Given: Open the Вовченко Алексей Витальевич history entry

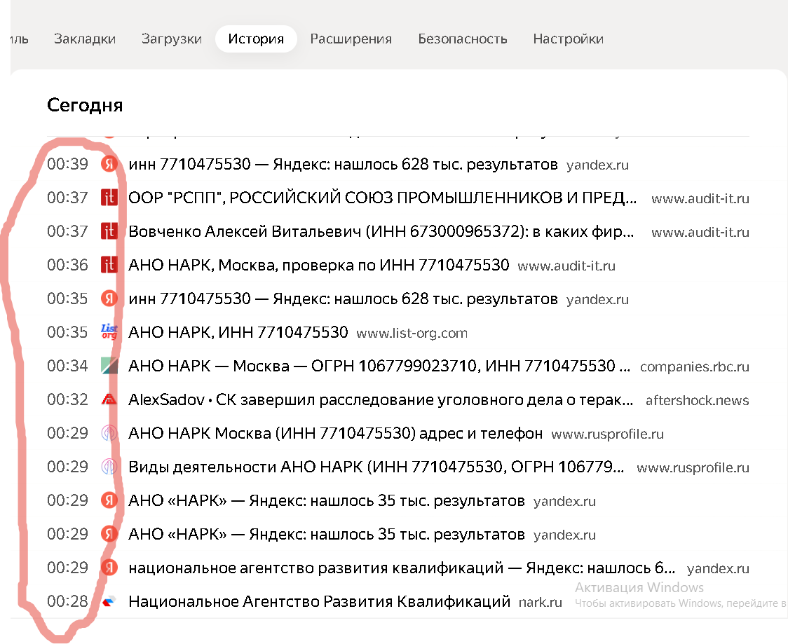Looking at the screenshot, I should coord(382,231).
